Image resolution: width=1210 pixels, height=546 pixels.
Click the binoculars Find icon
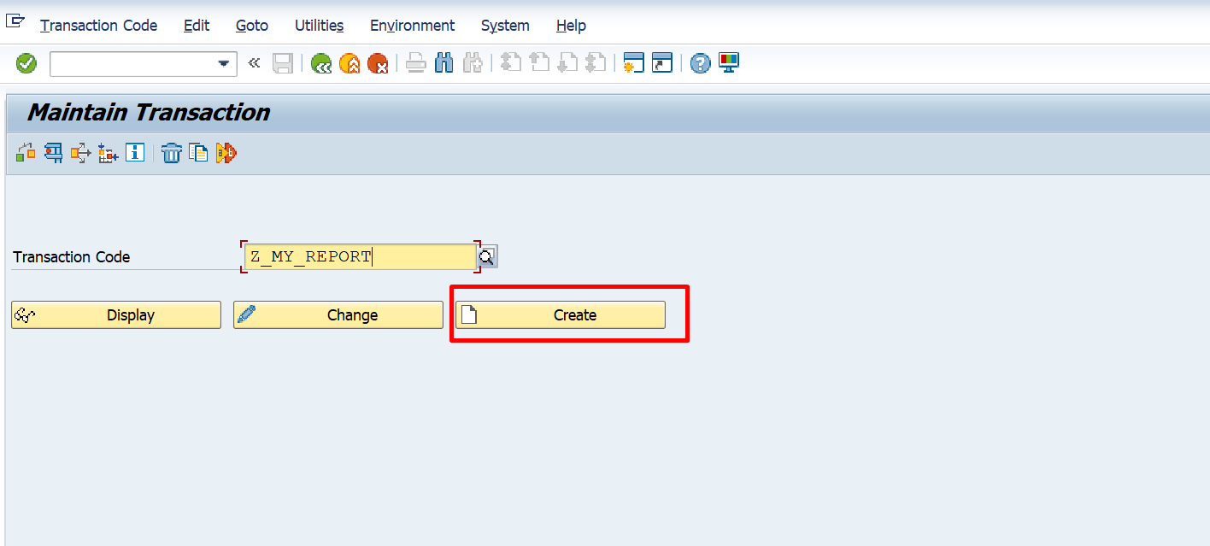pos(444,63)
